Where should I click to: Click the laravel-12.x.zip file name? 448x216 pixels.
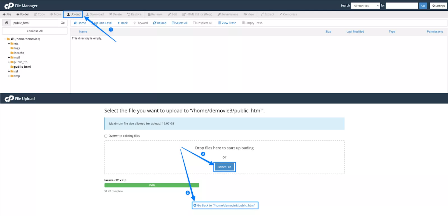115,180
